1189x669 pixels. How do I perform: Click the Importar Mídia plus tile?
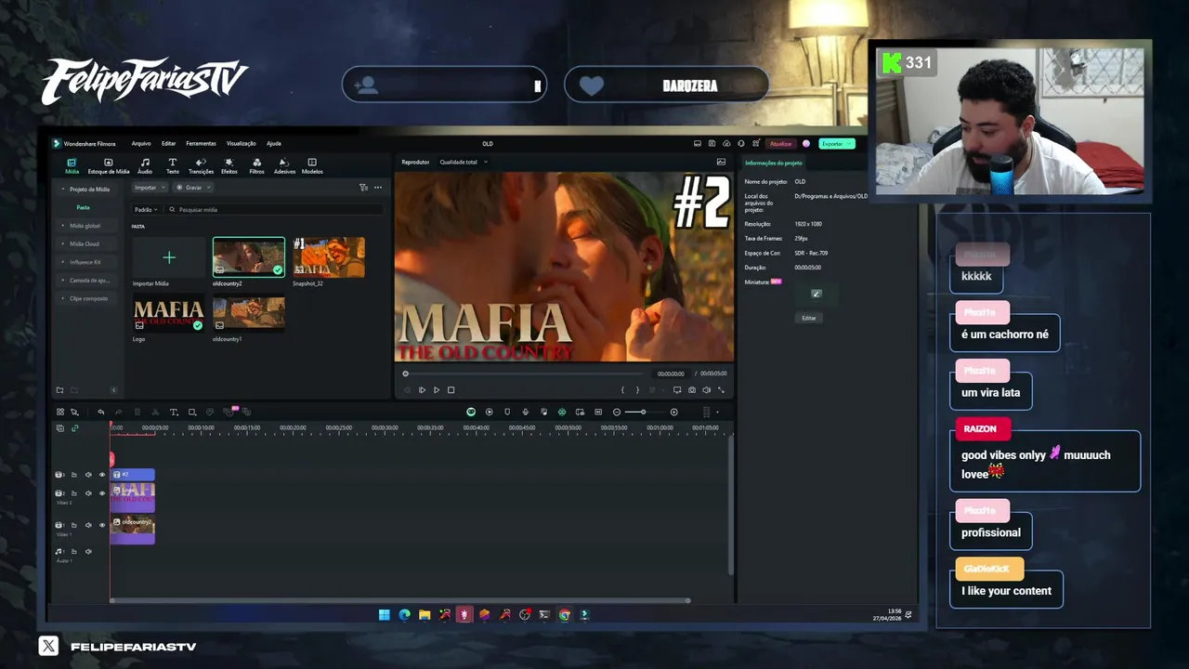pos(169,257)
